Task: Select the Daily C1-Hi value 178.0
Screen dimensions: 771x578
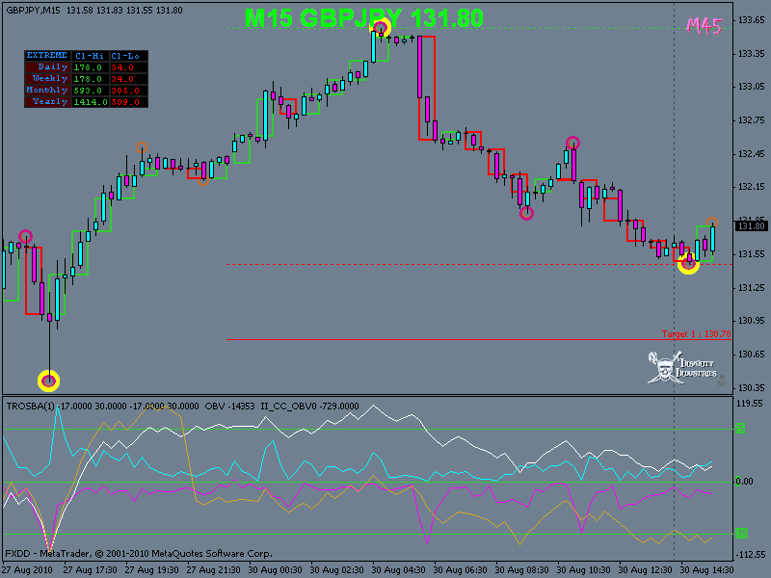Action: [x=88, y=67]
